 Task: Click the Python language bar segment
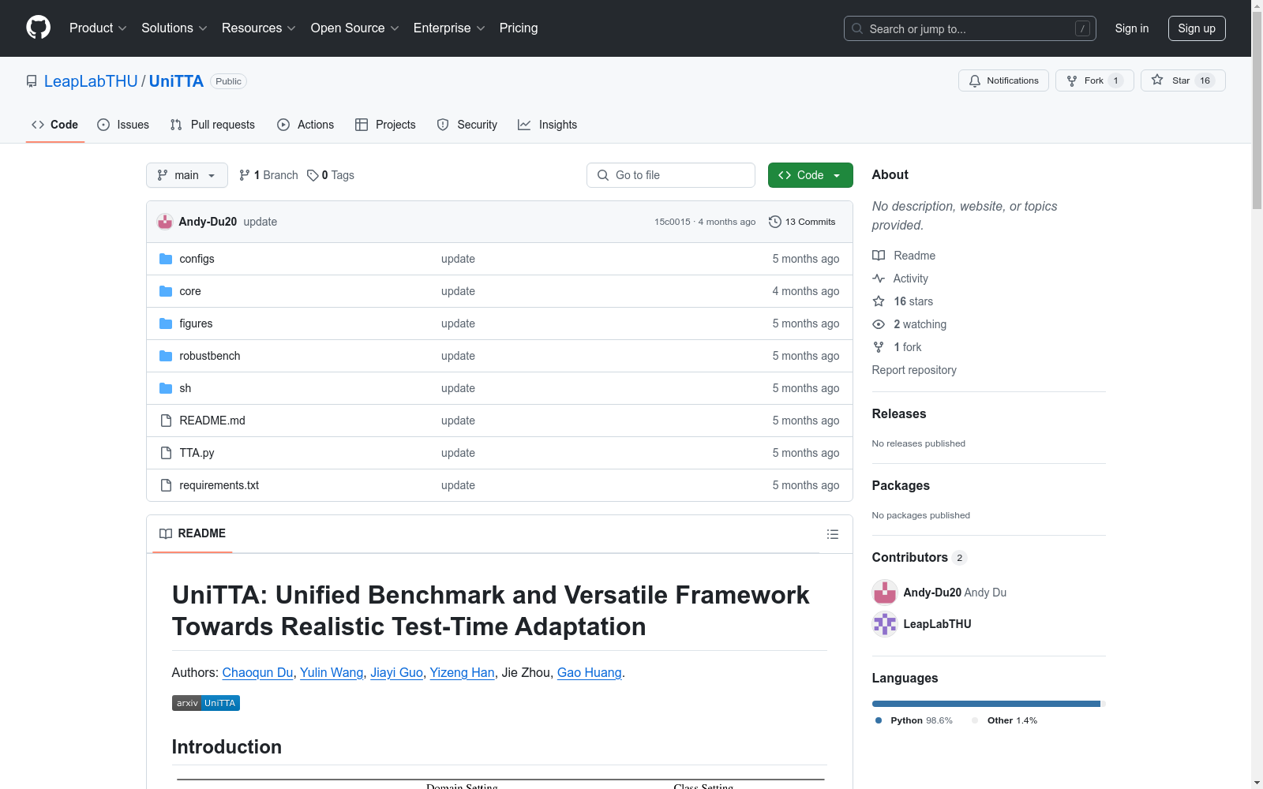(x=986, y=704)
